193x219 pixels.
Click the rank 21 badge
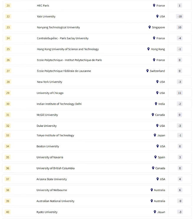(x=8, y=6)
